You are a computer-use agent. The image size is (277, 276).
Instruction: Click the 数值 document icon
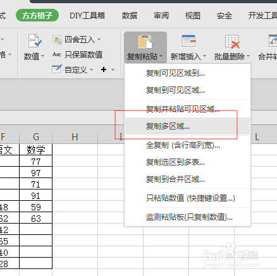35,41
